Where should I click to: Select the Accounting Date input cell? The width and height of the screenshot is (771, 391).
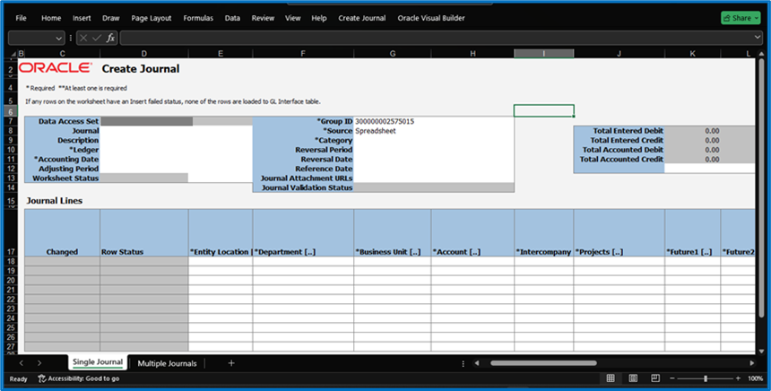pyautogui.click(x=176, y=160)
